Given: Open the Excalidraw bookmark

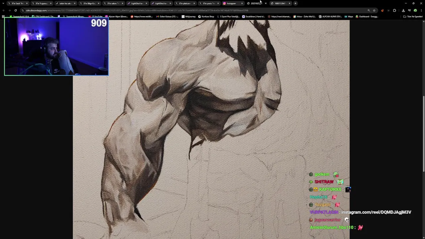Looking at the screenshot, I should pos(254,17).
